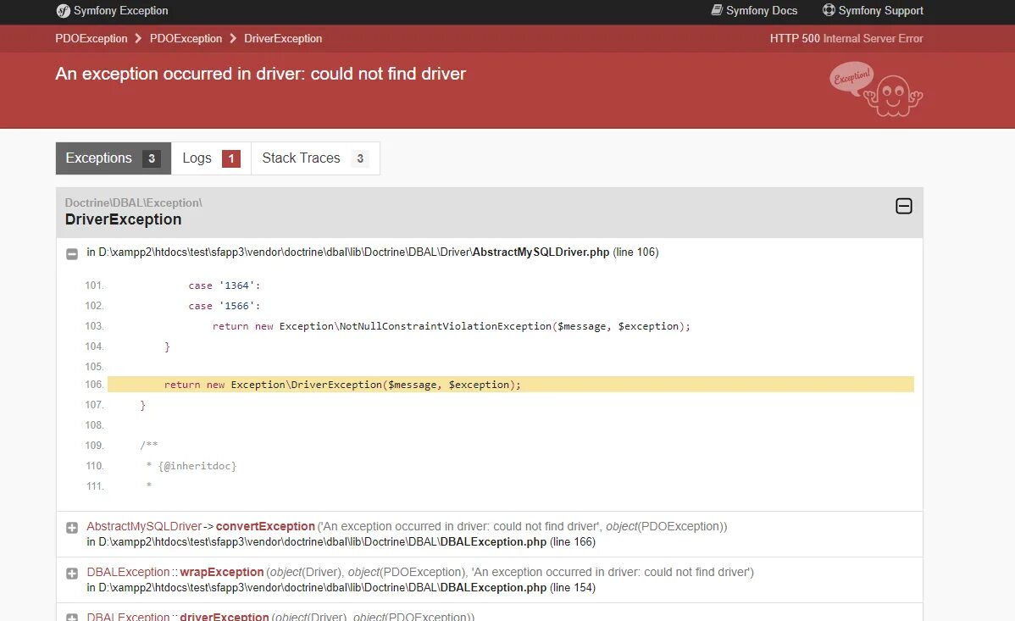Viewport: 1015px width, 621px height.
Task: Click highlighted code line 106
Action: [511, 385]
